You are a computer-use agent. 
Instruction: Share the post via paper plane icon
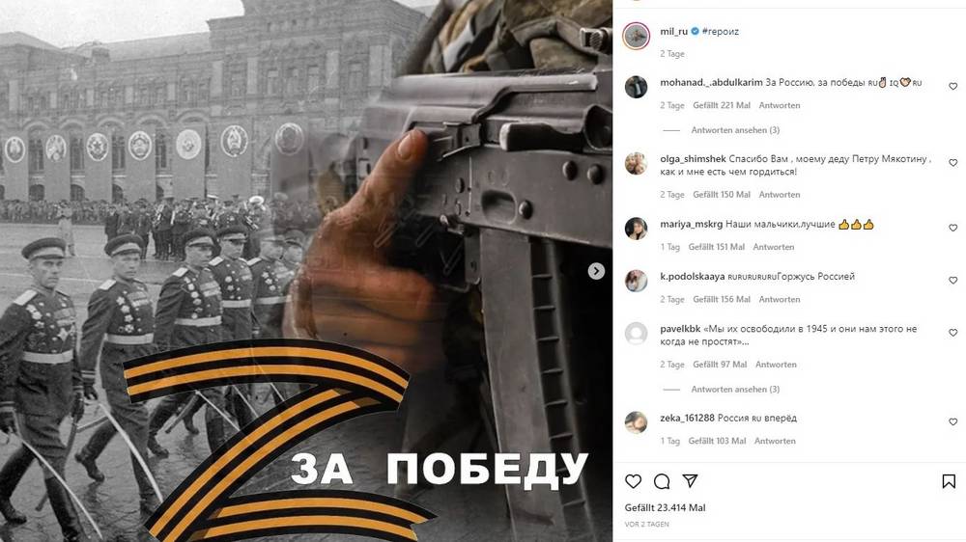coord(690,480)
